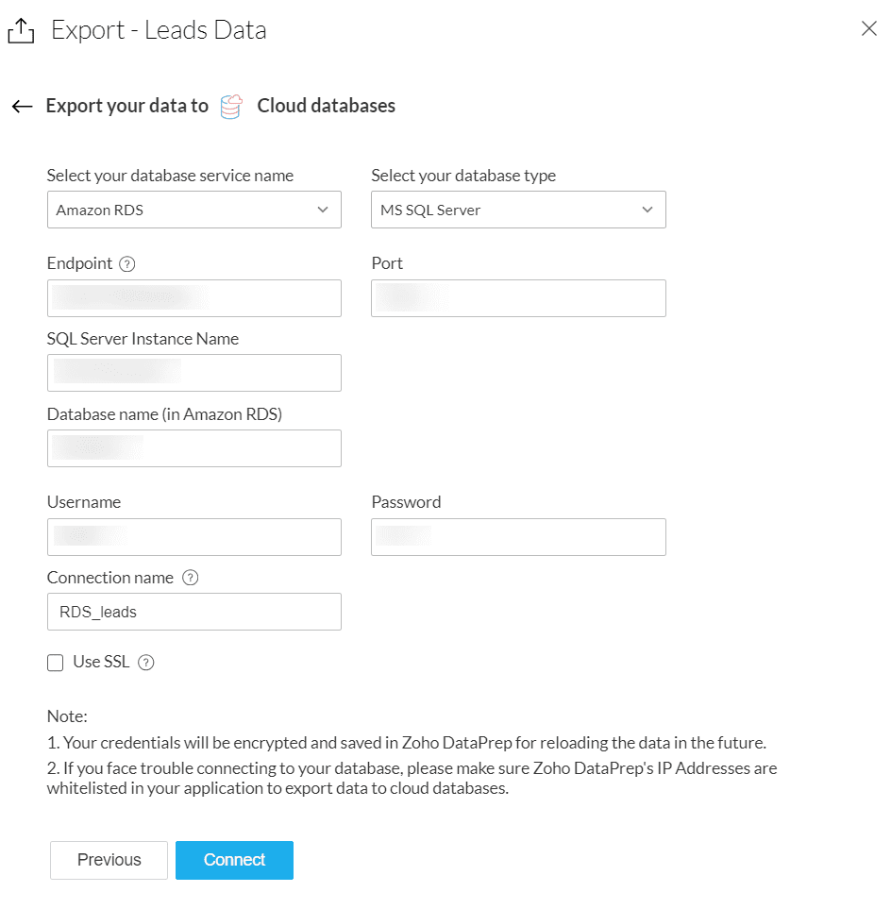The image size is (891, 909).
Task: Enable the Use SSL checkbox
Action: point(56,663)
